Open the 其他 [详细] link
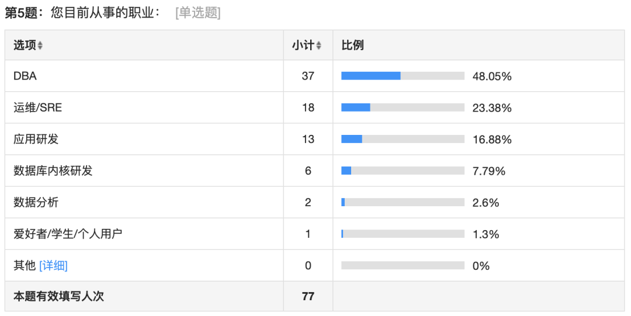Screen dimensions: 631x316 (x=53, y=266)
